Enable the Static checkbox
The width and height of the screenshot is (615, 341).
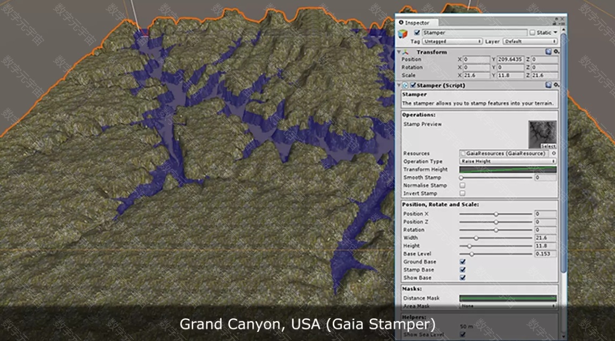click(532, 33)
